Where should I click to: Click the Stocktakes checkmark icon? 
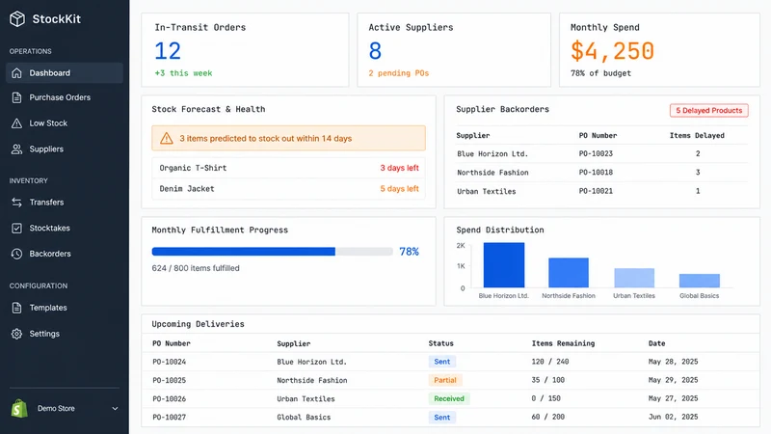click(x=16, y=228)
